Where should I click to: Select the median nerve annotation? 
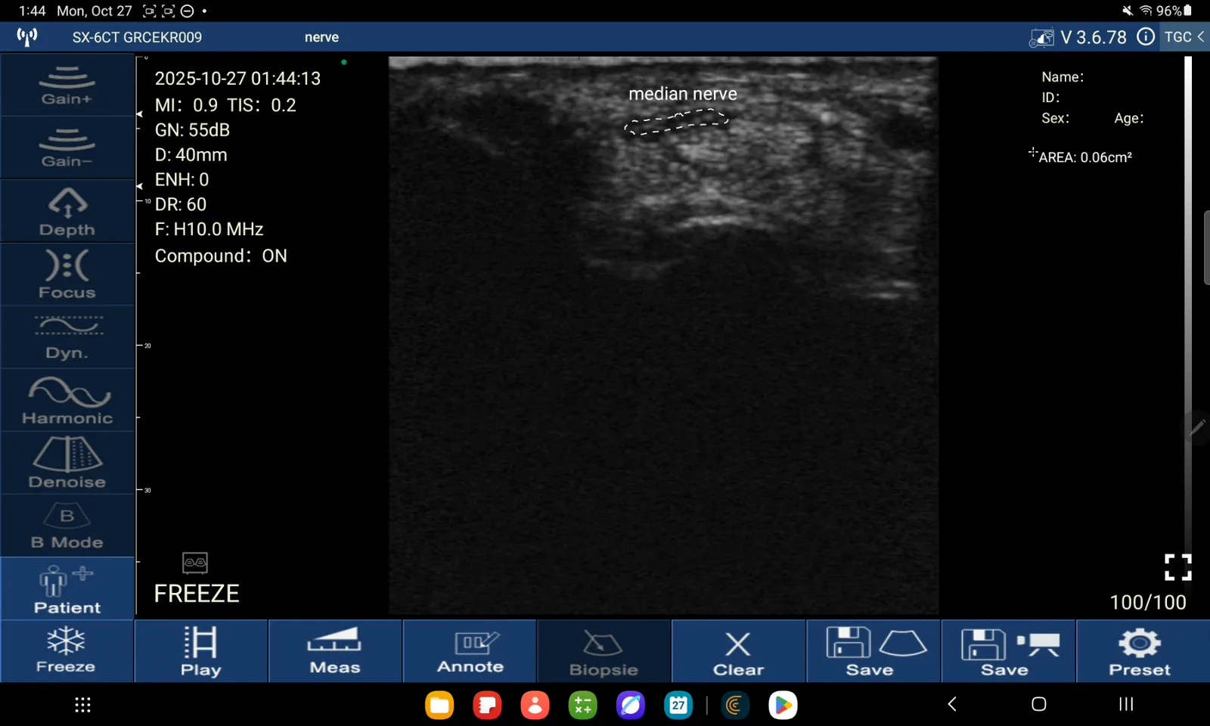tap(682, 94)
